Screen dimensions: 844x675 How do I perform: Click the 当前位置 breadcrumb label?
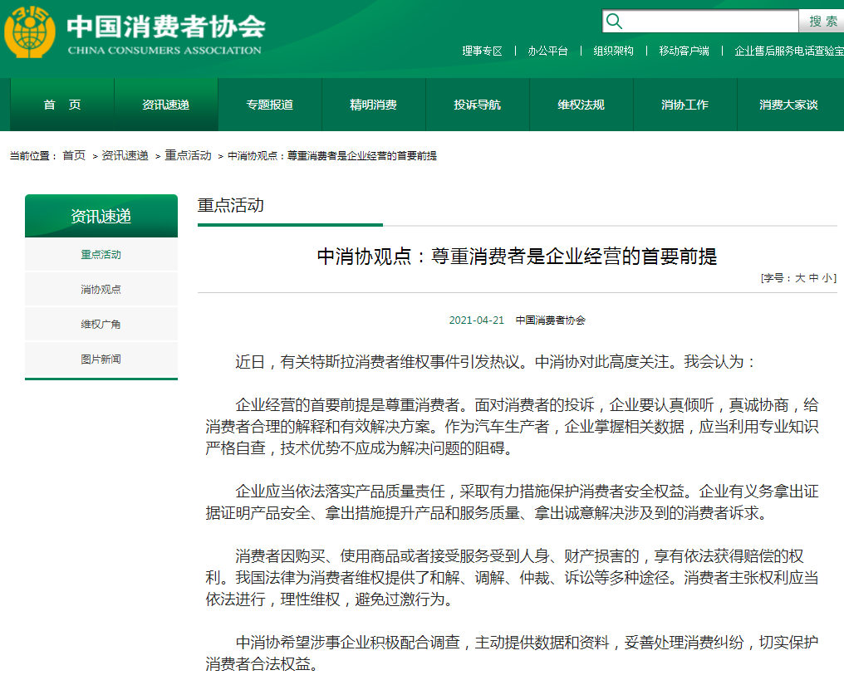33,156
